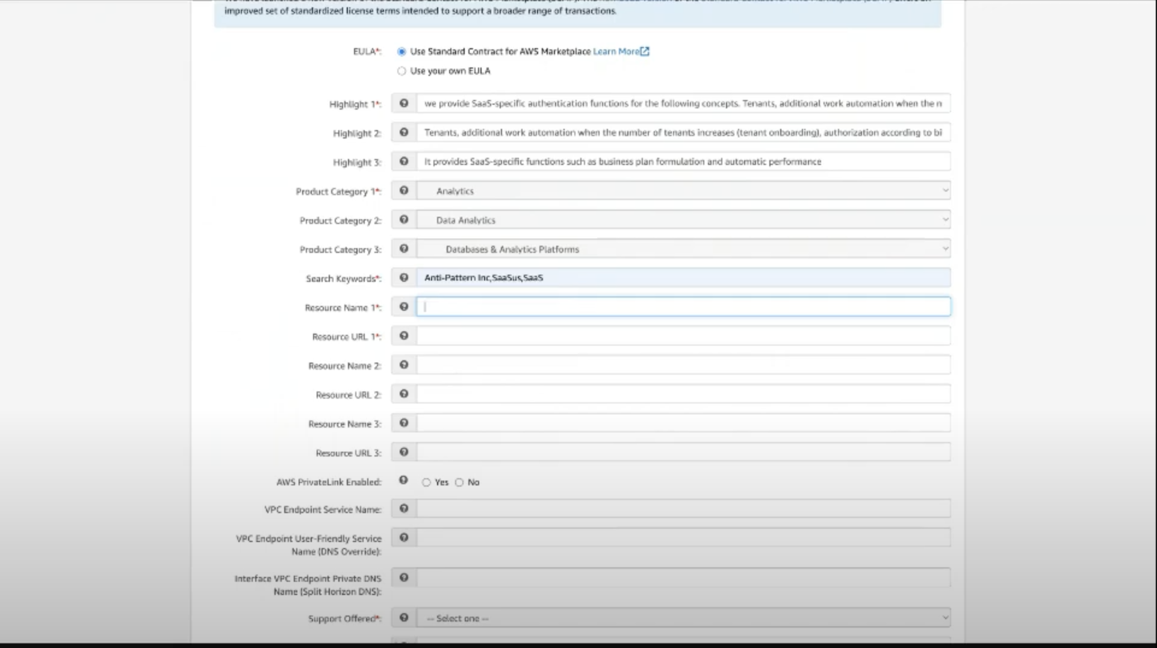Focus the Resource Name 1 input field

click(683, 307)
